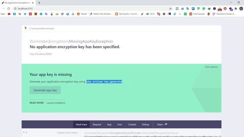This screenshot has width=244, height=137.
Task: Open the Watch Free Movies bookmark
Action: [101, 14]
